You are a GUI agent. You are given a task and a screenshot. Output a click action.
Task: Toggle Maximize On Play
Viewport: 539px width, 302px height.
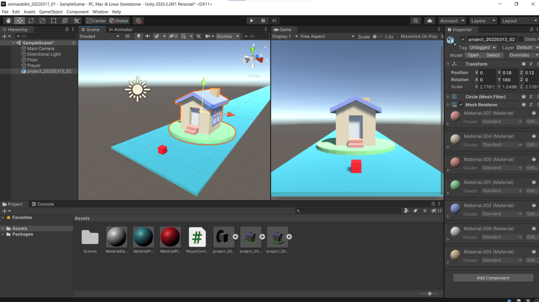(x=419, y=36)
